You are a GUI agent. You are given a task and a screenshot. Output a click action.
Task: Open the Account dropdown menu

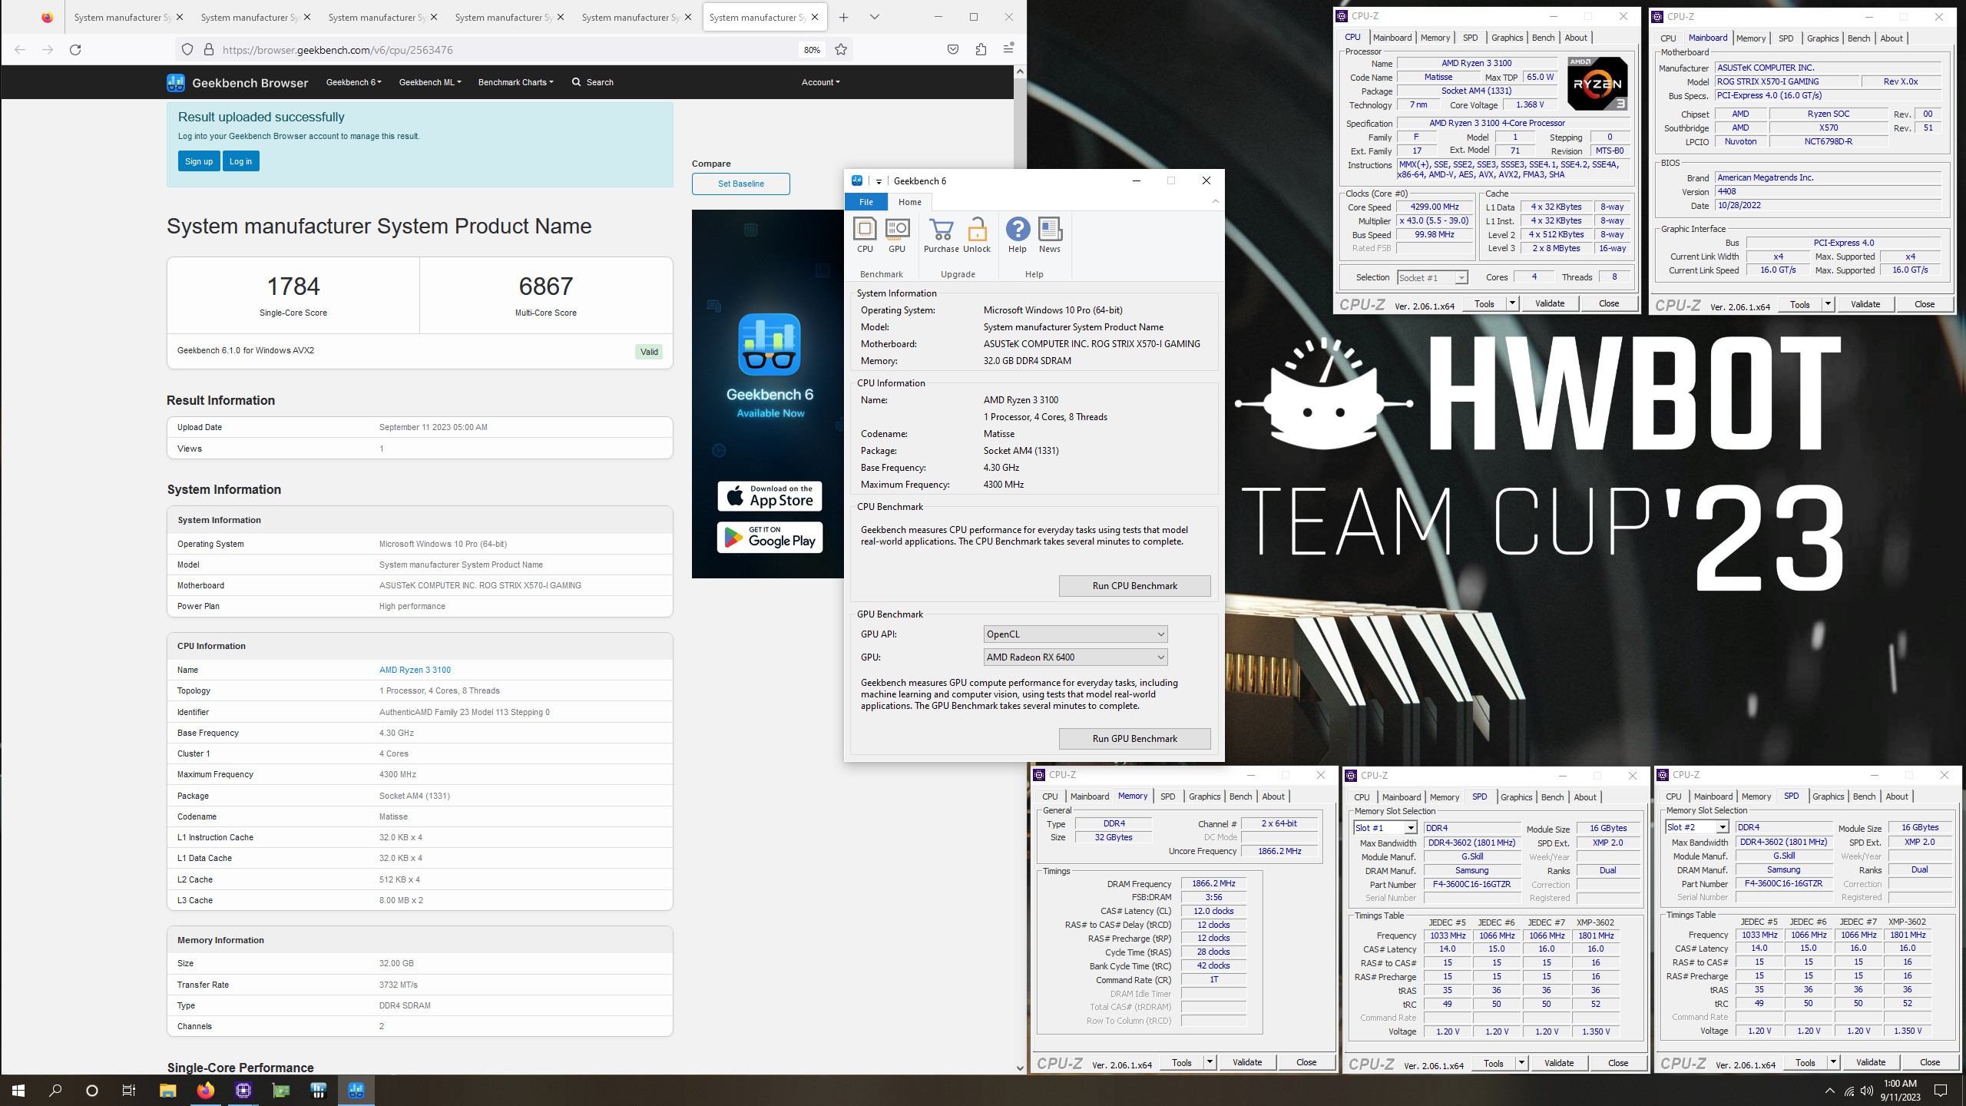coord(820,82)
